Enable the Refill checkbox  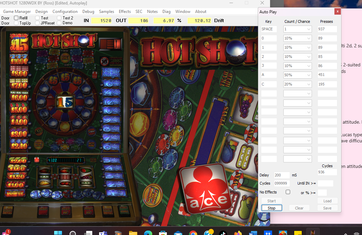point(16,18)
